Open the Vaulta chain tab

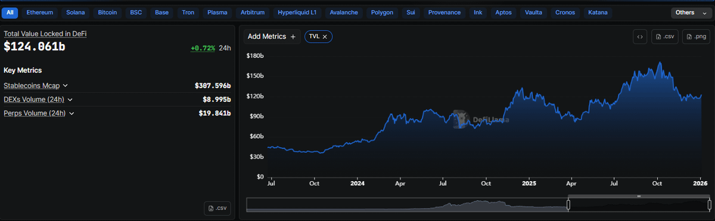[533, 13]
